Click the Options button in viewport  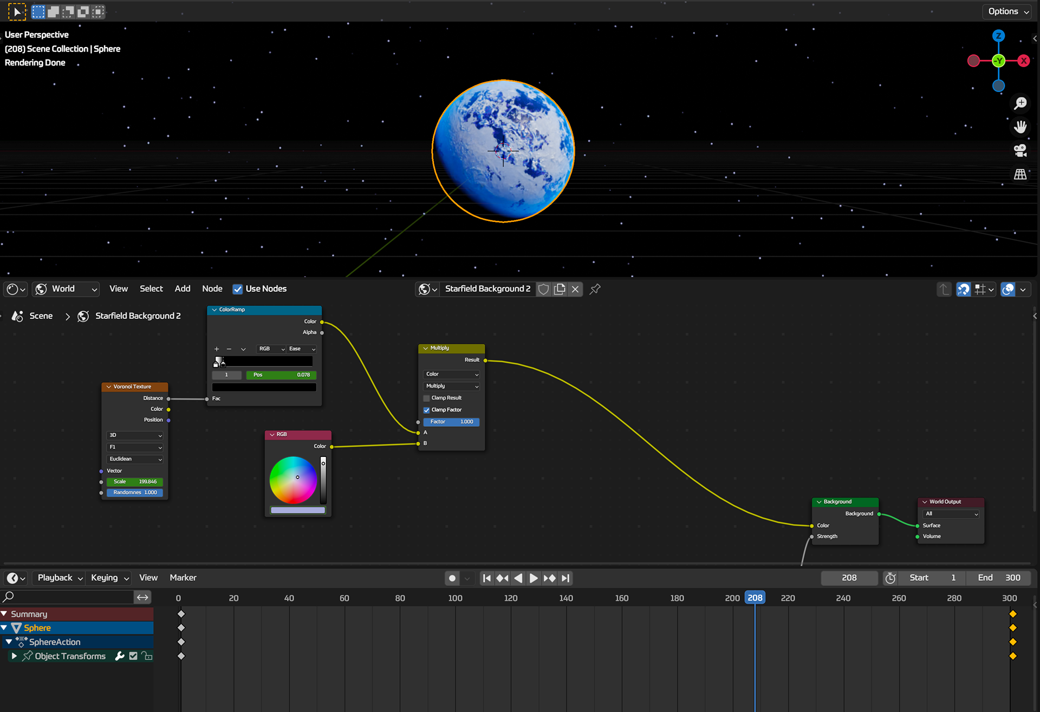tap(1007, 11)
